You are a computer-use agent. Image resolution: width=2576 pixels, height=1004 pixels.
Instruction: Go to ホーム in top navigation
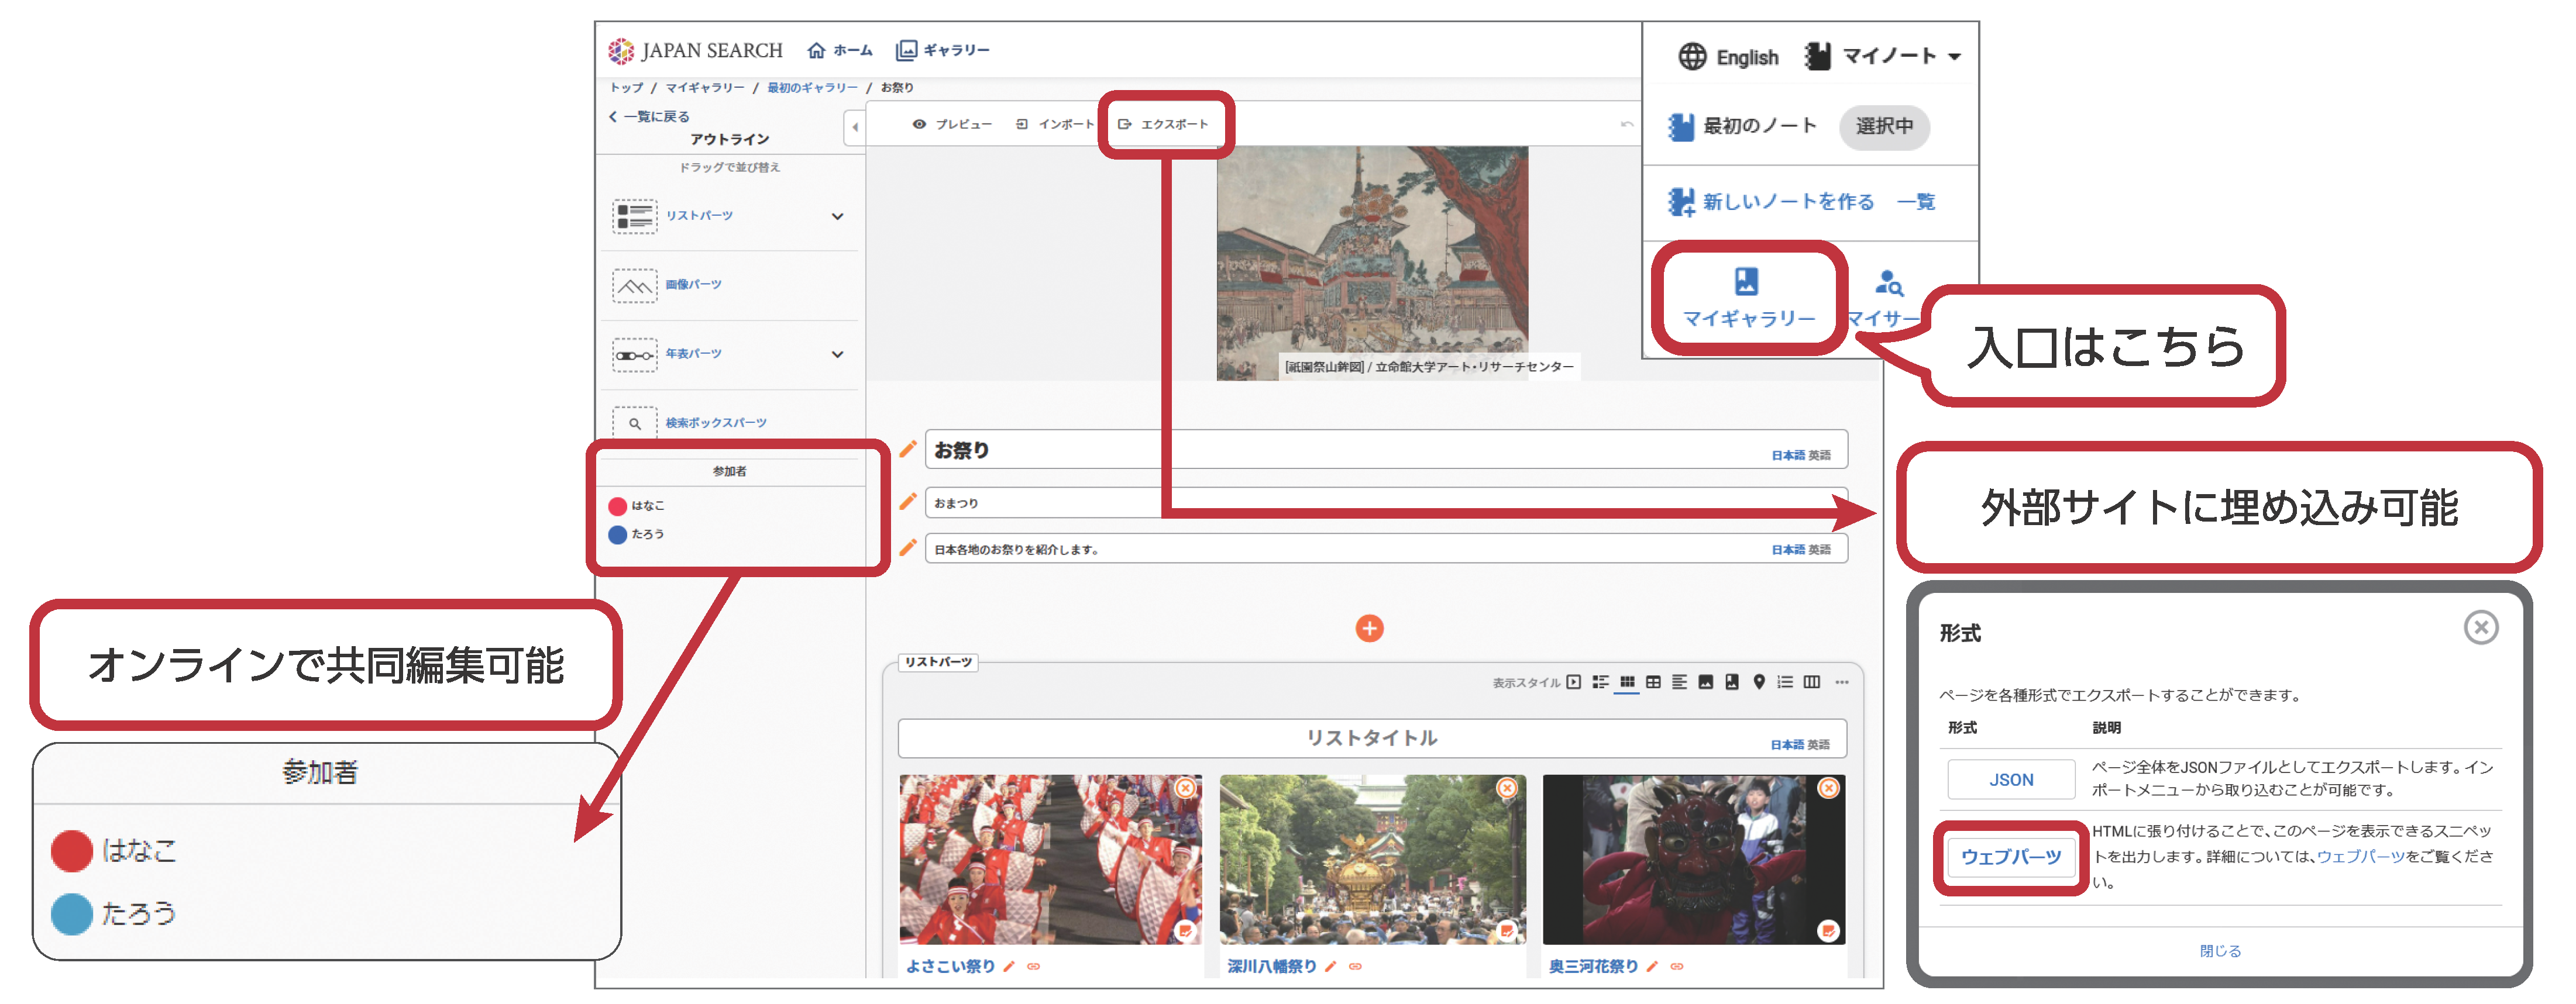coord(840,50)
